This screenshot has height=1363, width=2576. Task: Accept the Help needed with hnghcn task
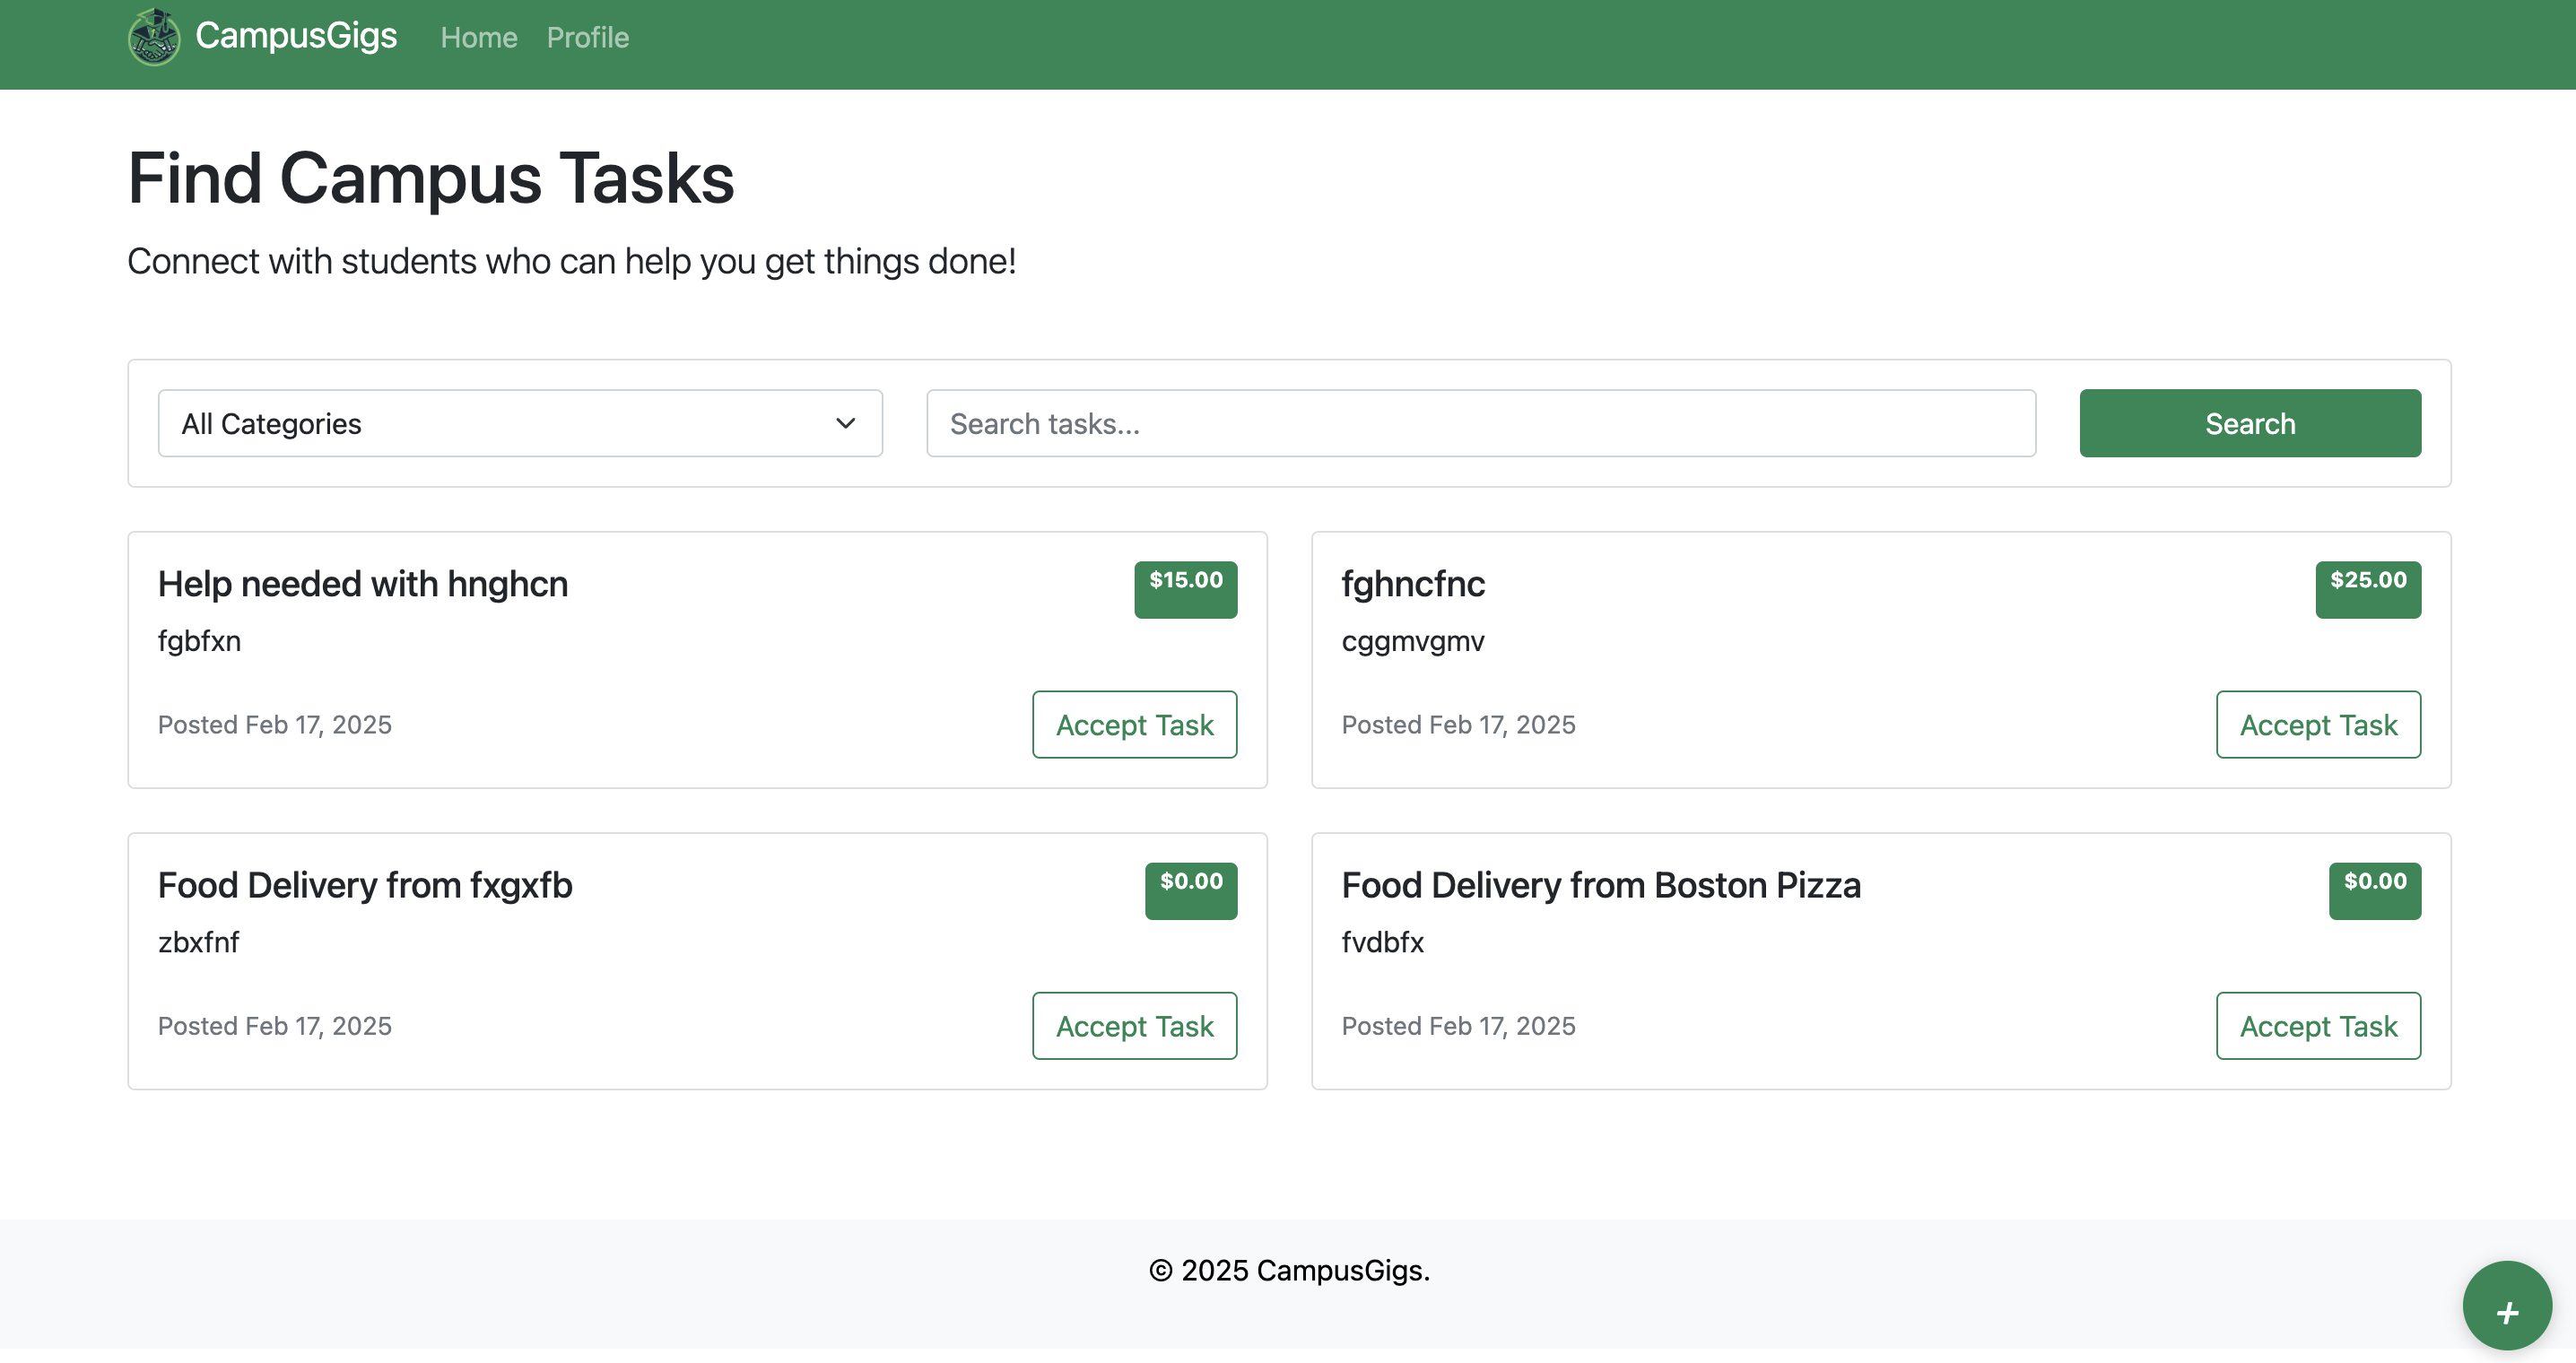point(1134,724)
